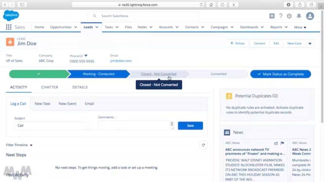Switch to the Chatter tab
324x182 pixels.
(x=50, y=87)
